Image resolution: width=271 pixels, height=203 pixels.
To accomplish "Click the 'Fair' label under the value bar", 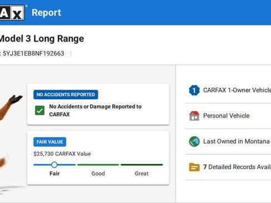I will (x=54, y=174).
